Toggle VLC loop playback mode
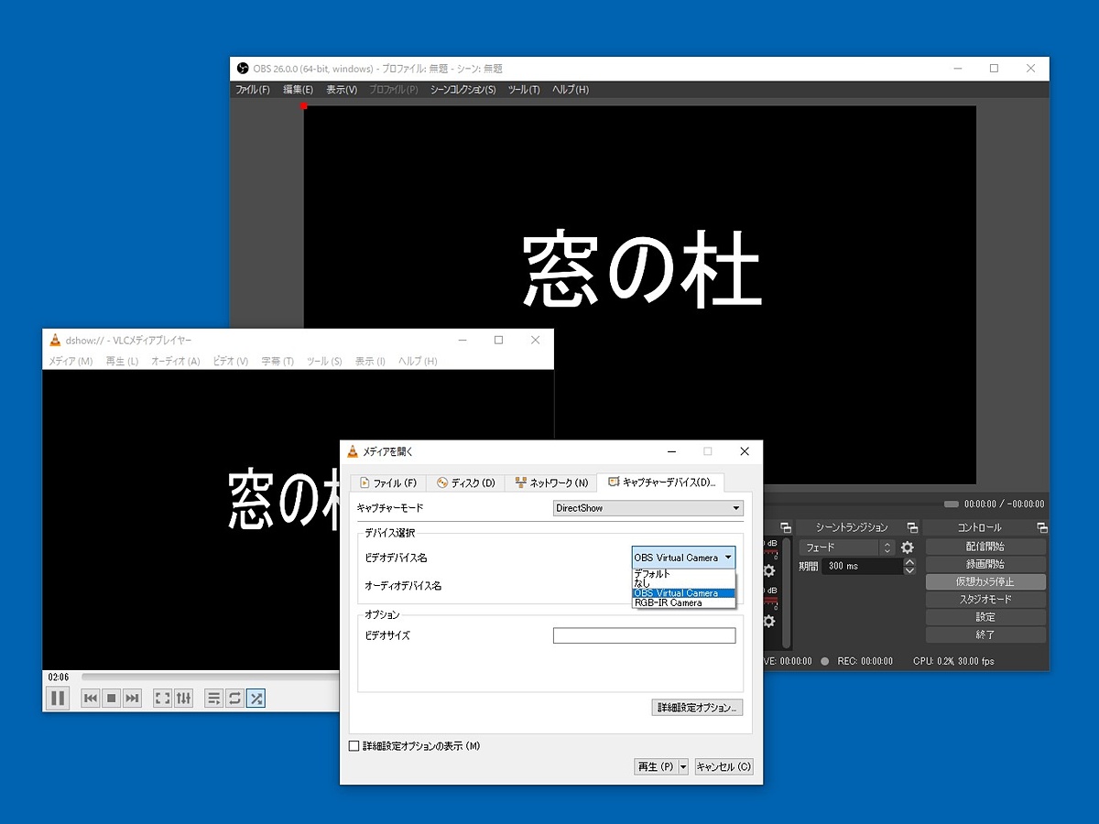This screenshot has height=824, width=1099. point(234,699)
